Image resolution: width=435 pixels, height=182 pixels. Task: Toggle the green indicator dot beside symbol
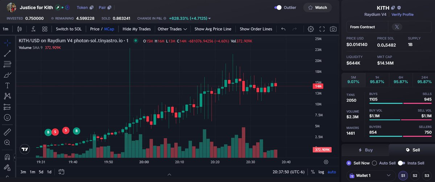tap(135, 41)
